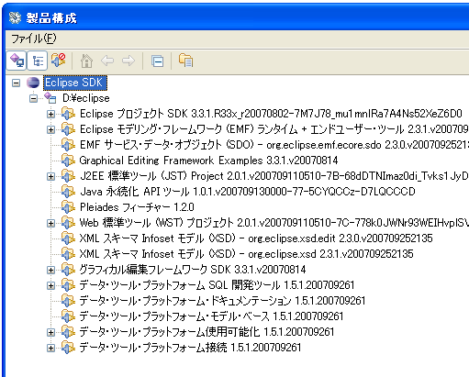Click the Eclipse SDK globe icon

(x=33, y=83)
